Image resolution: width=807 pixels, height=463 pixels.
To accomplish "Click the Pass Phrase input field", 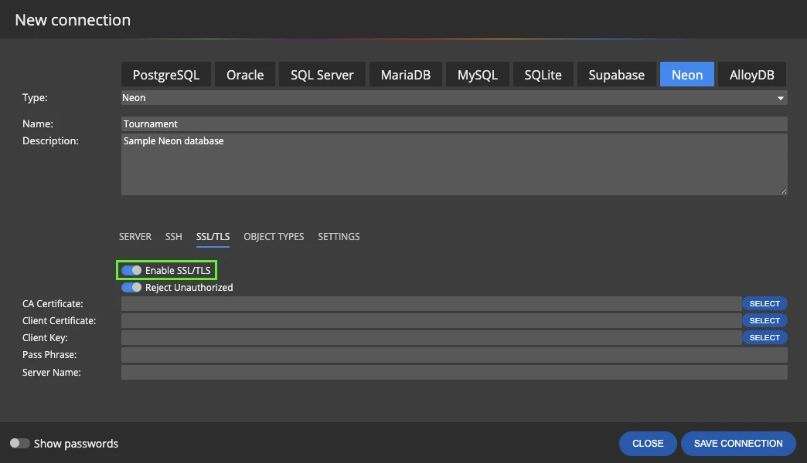I will (x=454, y=354).
